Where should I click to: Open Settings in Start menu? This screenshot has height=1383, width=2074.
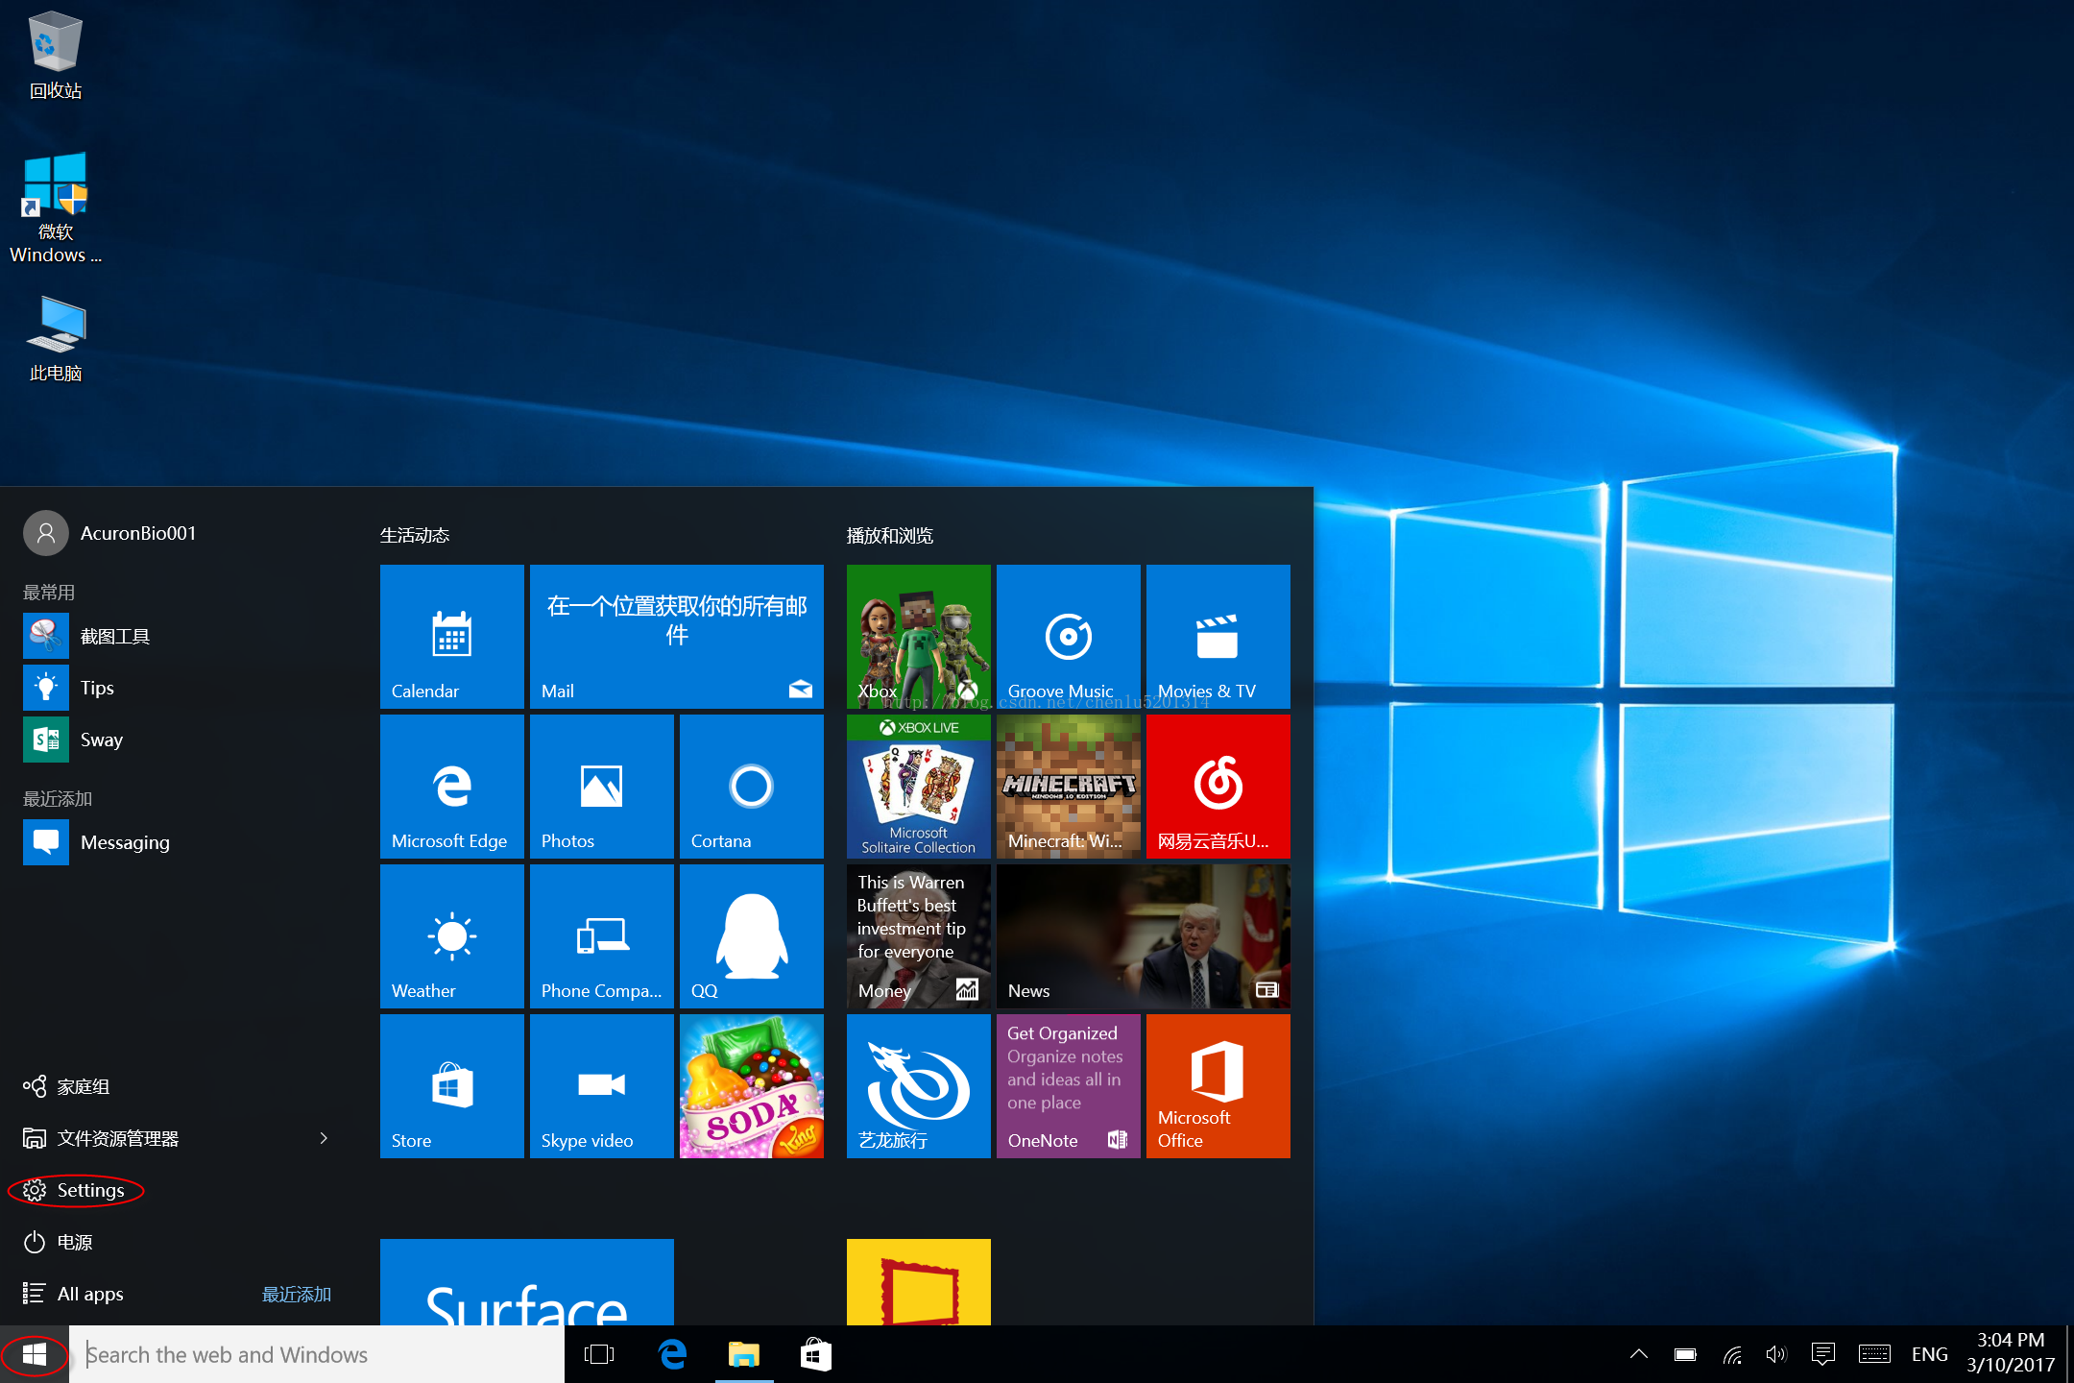(75, 1190)
